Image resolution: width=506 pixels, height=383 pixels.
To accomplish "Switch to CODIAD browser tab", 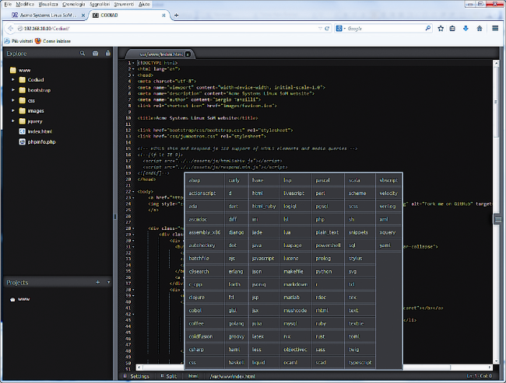I will pos(129,15).
